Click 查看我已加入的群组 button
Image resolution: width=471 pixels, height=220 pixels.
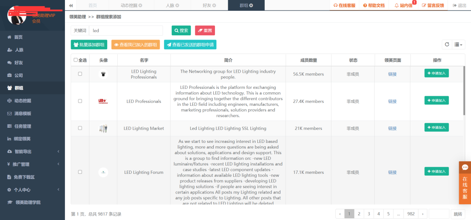tap(136, 45)
